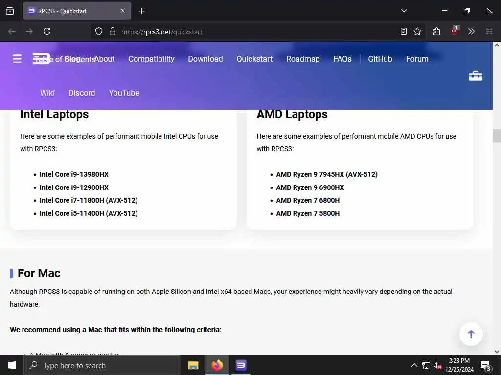The image size is (501, 375).
Task: Toggle reader view icon in address bar
Action: (x=404, y=31)
